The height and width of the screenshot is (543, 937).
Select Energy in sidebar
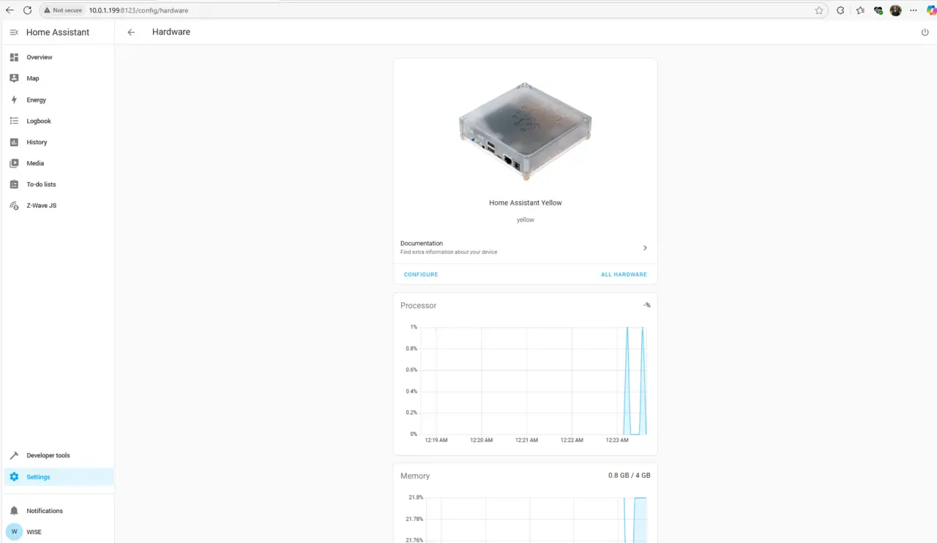click(x=37, y=100)
